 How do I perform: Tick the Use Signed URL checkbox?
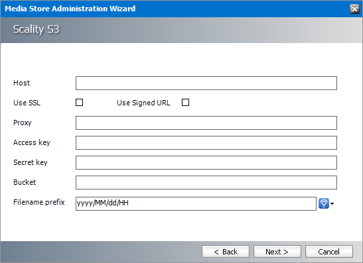(x=185, y=103)
